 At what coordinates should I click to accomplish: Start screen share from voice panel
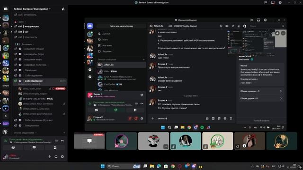click(34, 148)
